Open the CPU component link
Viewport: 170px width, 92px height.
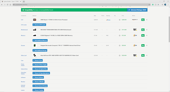22,20
